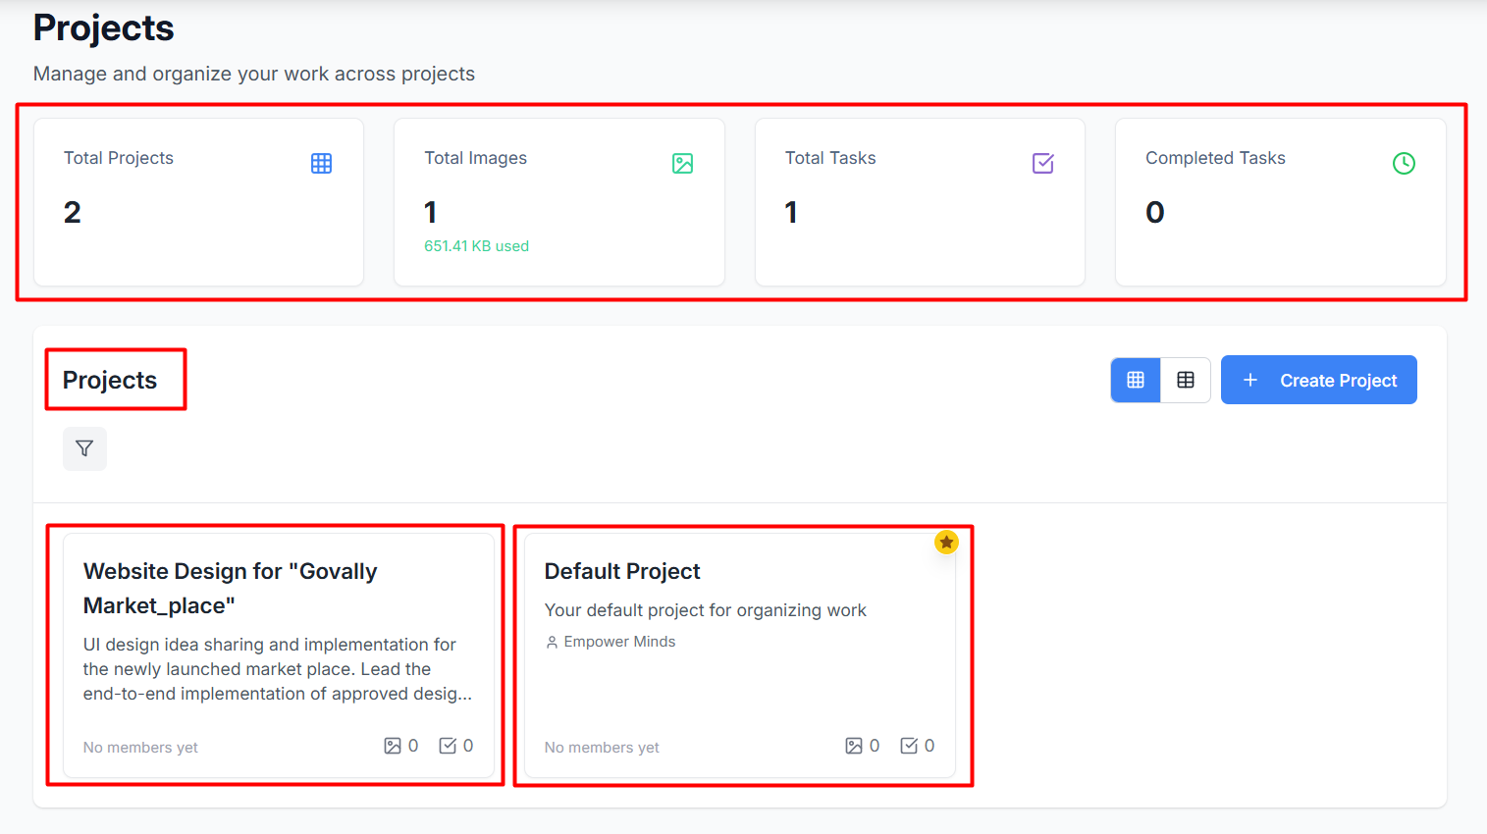The image size is (1487, 834).
Task: Click task count icon on Govally card
Action: [448, 746]
